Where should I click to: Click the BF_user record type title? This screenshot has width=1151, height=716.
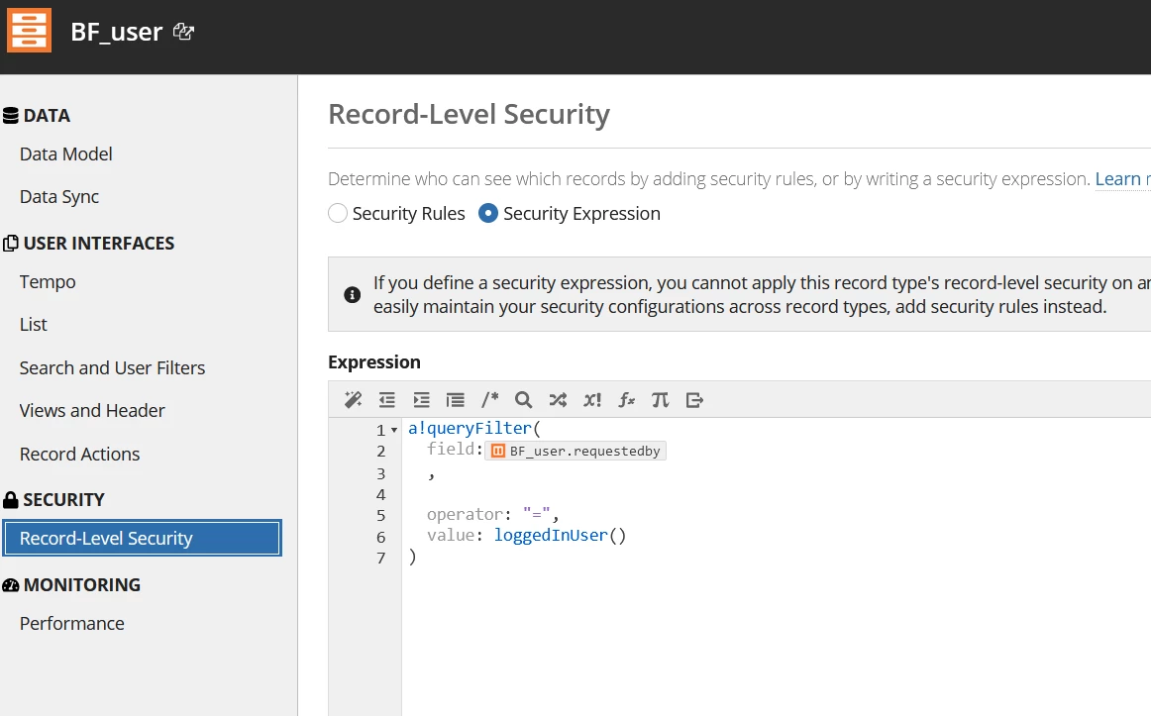click(x=116, y=32)
